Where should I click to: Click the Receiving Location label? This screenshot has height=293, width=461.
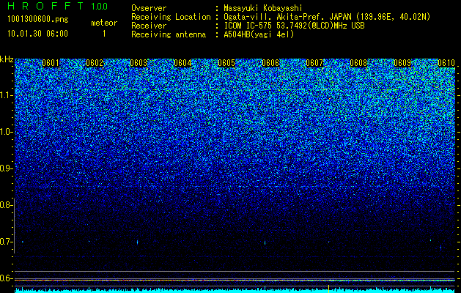pyautogui.click(x=171, y=17)
